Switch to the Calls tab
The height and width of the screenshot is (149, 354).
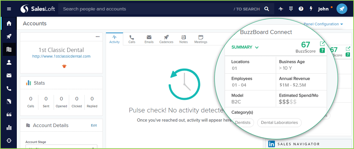(132, 39)
